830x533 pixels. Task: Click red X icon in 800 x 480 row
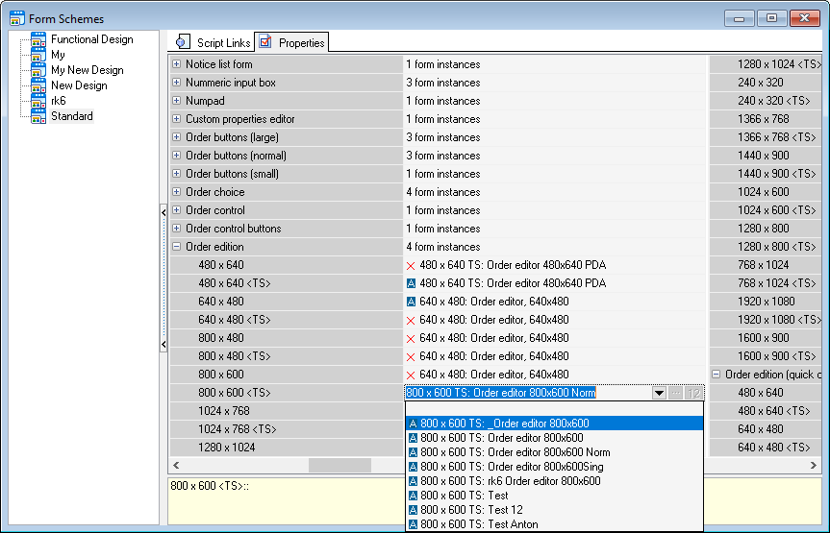411,338
